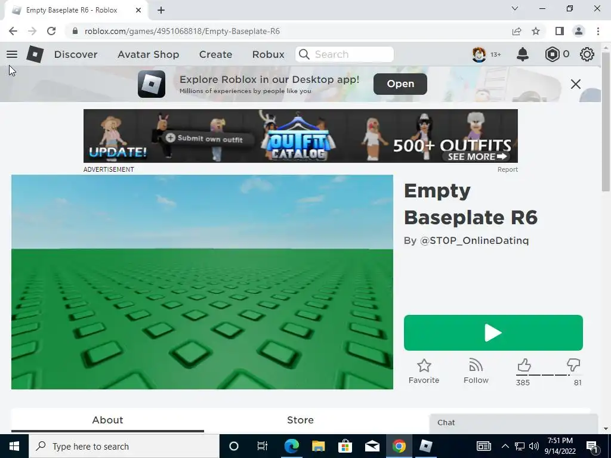Open the Windows notification center
This screenshot has width=611, height=458.
(x=593, y=446)
